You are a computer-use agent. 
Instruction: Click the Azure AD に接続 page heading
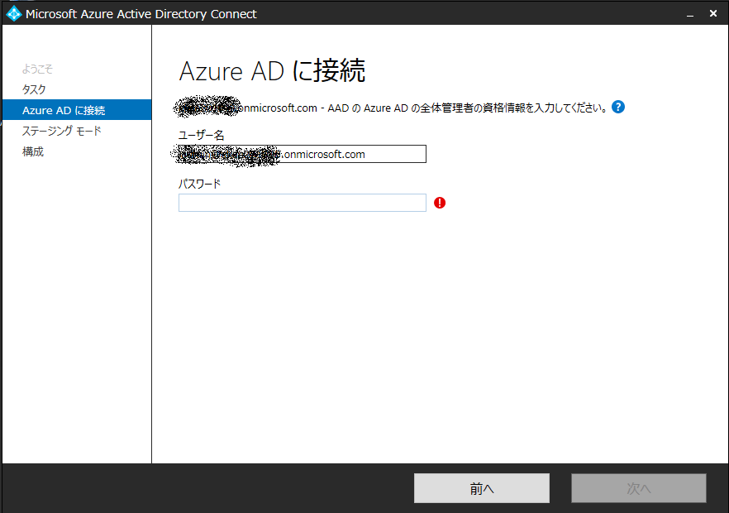coord(272,71)
